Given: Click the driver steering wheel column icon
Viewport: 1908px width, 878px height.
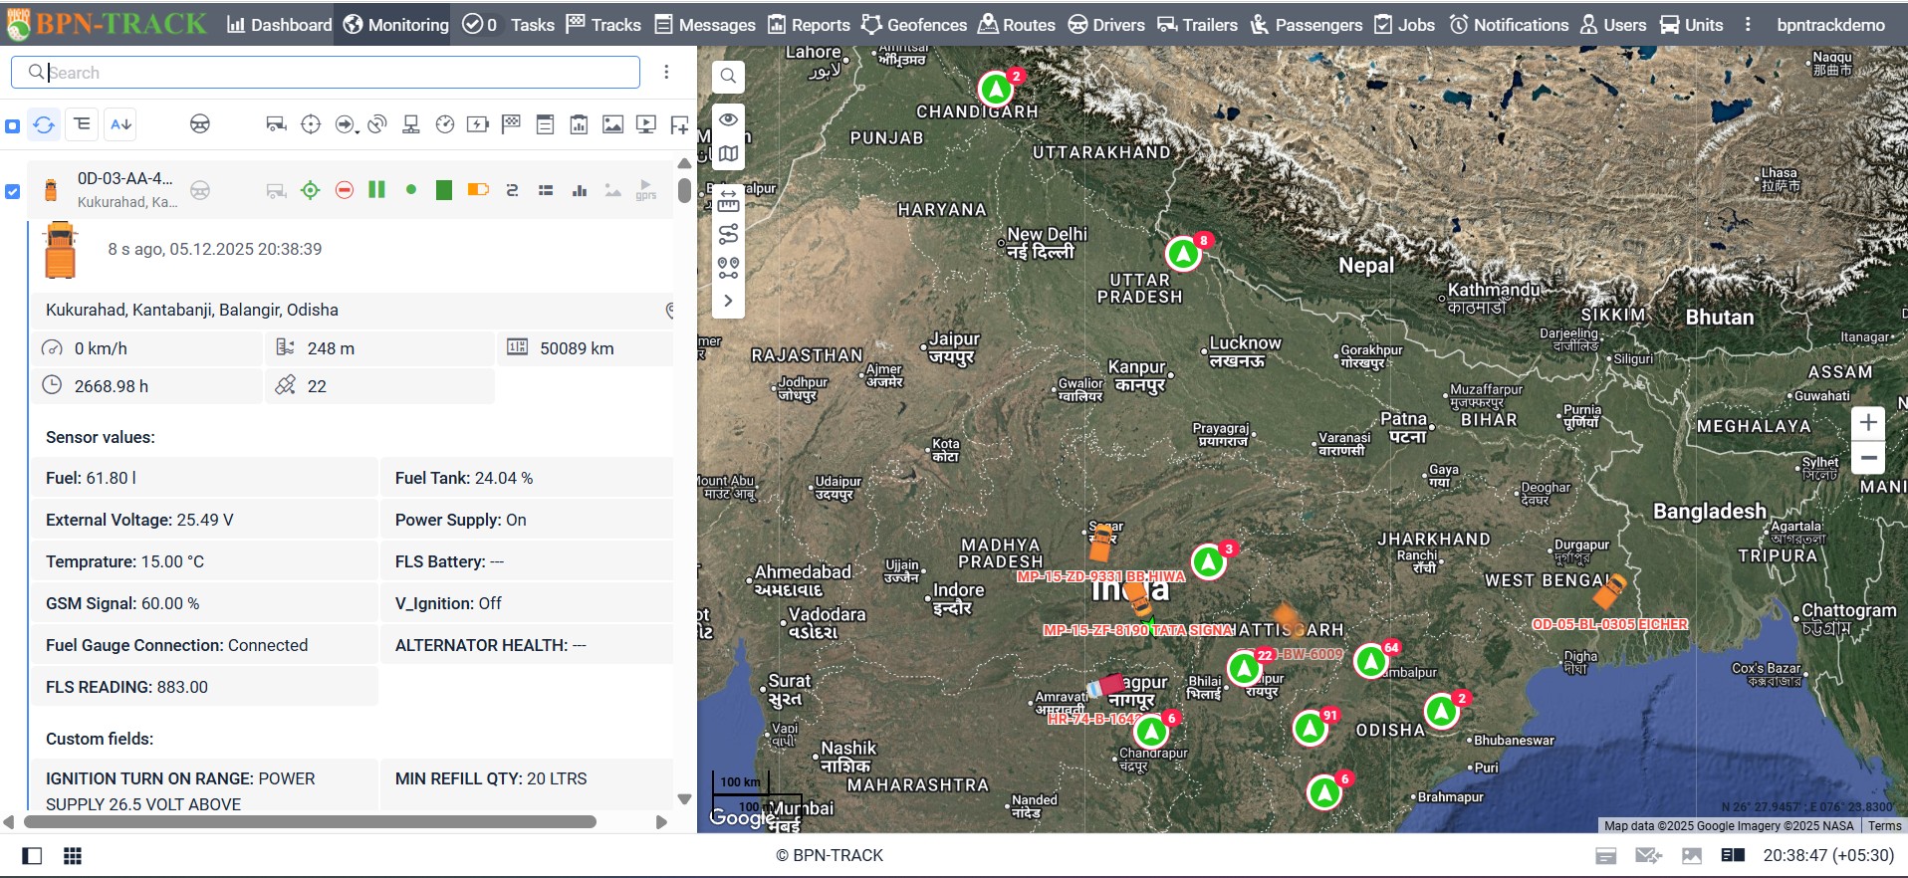Looking at the screenshot, I should (199, 124).
